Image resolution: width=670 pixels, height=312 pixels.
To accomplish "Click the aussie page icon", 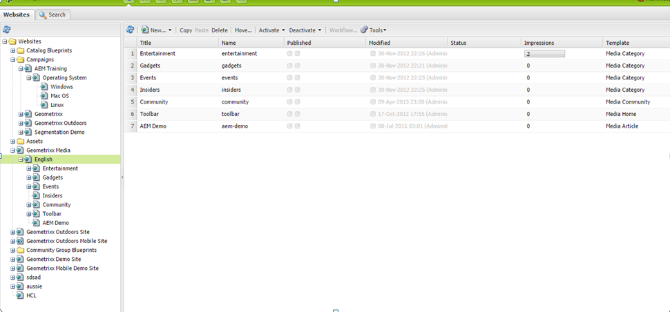I will click(x=20, y=286).
